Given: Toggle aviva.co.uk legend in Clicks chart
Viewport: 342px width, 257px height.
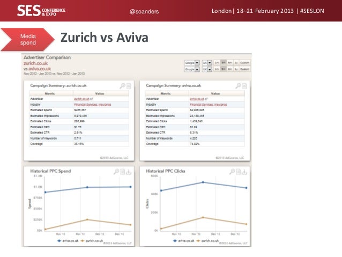Looking at the screenshot, I should click(183, 240).
